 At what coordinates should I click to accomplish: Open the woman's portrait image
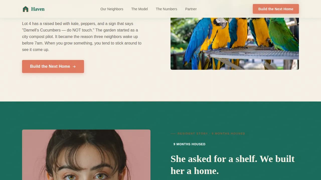[86, 155]
